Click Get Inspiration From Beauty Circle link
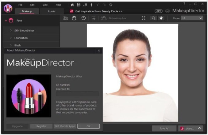Screen dimensions: 208x135 pyautogui.click(x=99, y=11)
